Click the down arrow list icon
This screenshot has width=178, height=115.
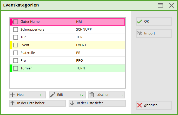[x=72, y=103]
